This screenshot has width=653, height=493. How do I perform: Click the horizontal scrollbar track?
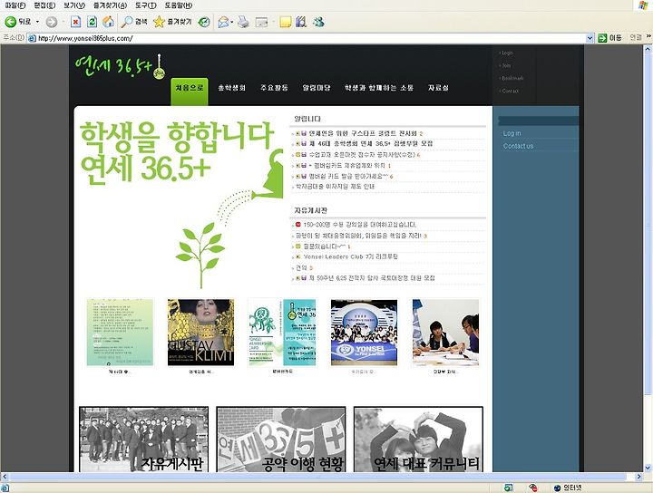[x=321, y=477]
